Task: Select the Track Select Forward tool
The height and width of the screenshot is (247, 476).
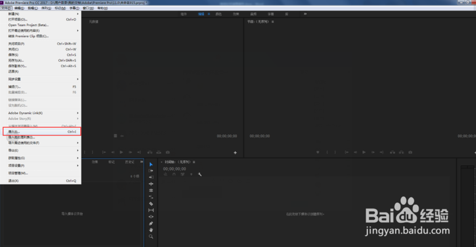Action: 151,170
